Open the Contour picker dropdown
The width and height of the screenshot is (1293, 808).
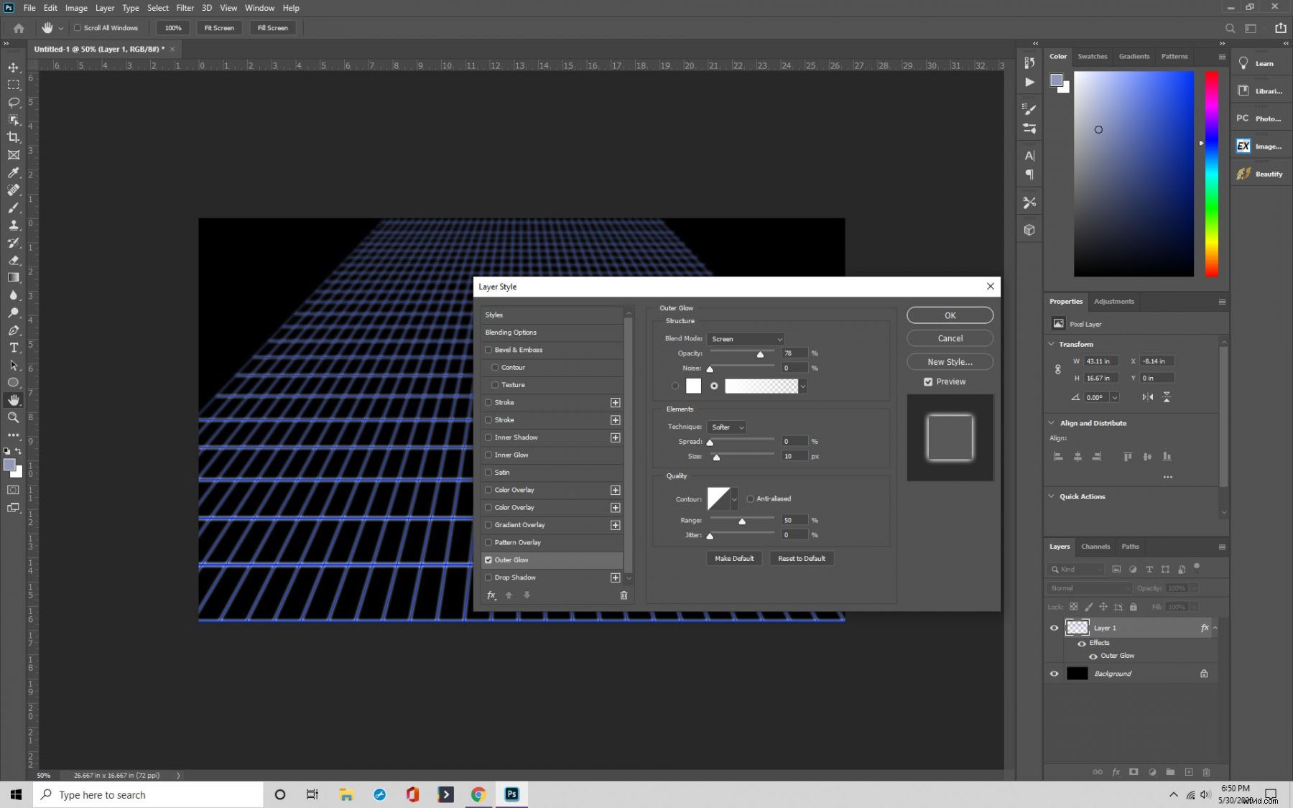click(x=733, y=498)
